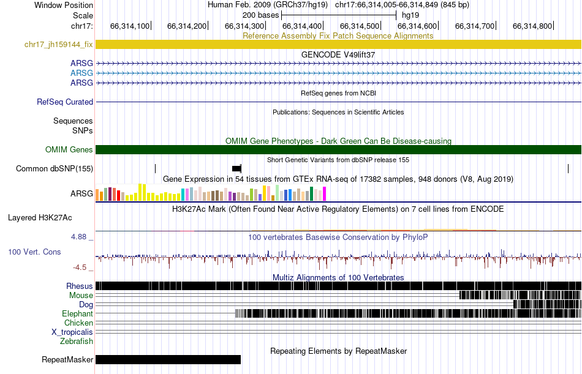Click the Dog species label
The image size is (582, 374).
pos(86,305)
